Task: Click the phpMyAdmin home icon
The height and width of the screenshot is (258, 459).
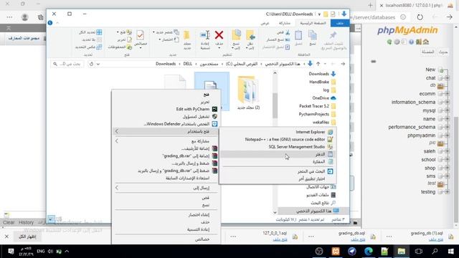Action: [425, 42]
